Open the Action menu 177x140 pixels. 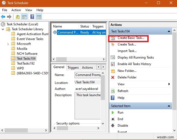16,10
